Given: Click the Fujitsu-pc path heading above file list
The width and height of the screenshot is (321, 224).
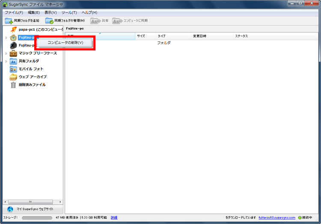Looking at the screenshot, I should (x=75, y=29).
